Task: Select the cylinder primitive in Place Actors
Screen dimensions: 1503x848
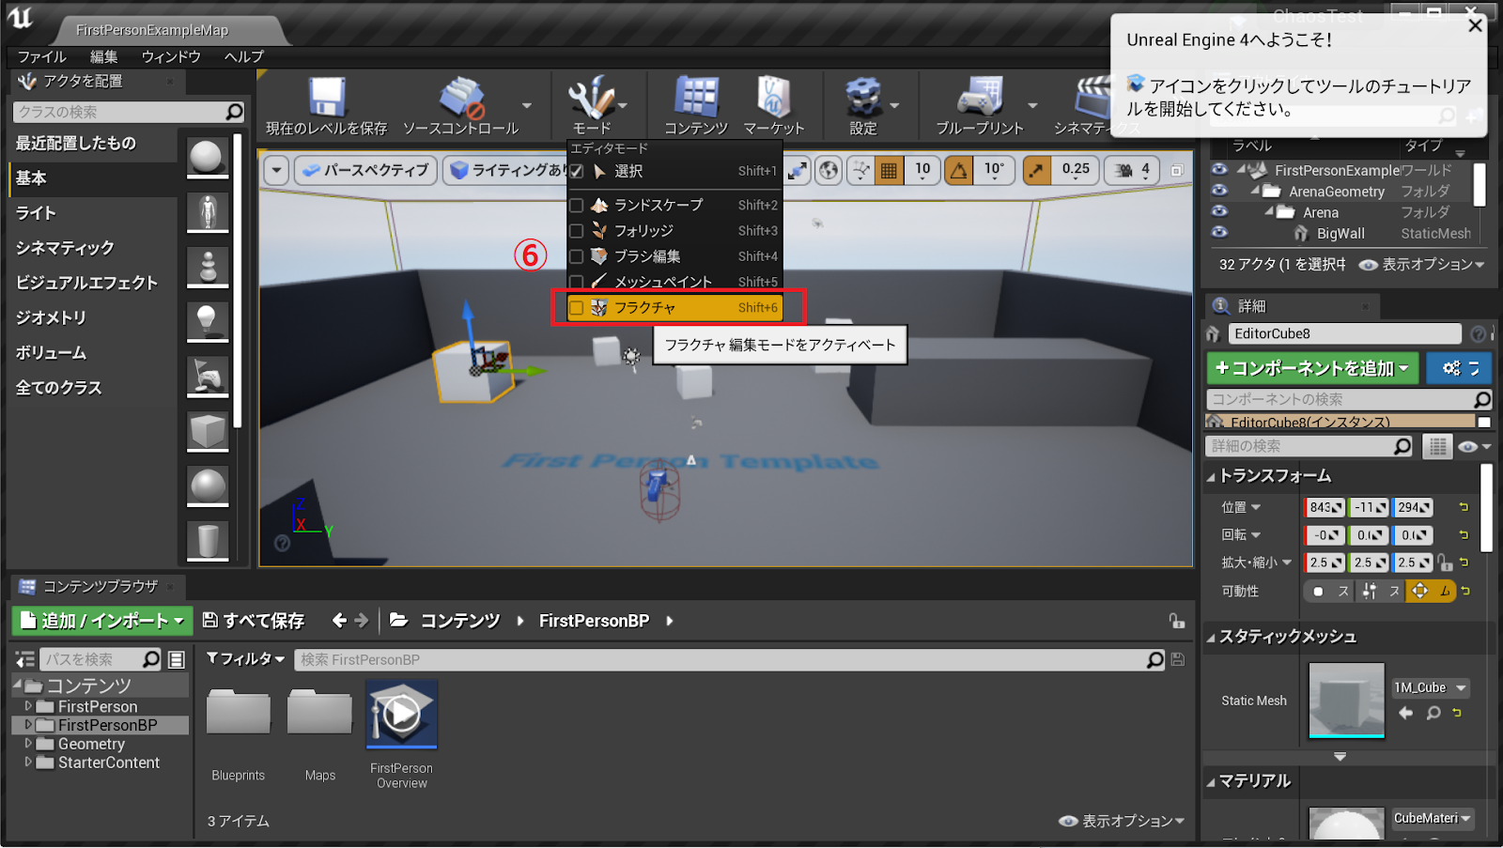Action: 208,541
